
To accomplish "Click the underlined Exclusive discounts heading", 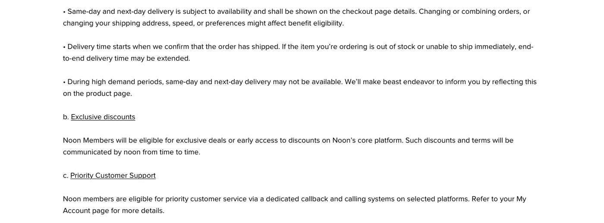I will tap(103, 117).
